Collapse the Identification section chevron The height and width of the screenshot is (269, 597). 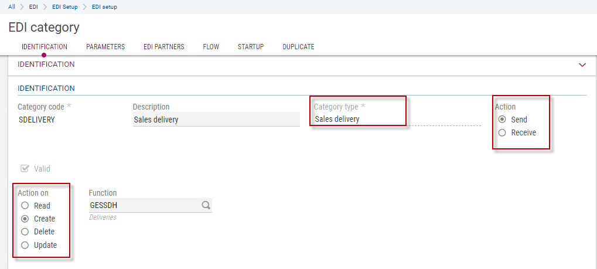582,65
